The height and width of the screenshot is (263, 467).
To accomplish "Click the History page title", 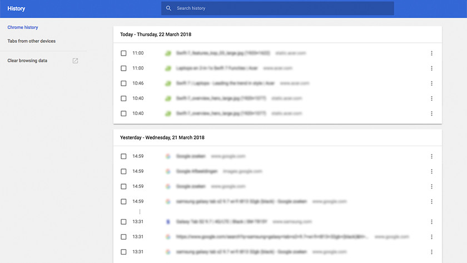I will pyautogui.click(x=16, y=8).
